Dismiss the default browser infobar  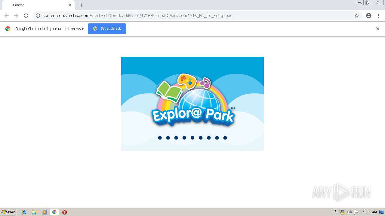pyautogui.click(x=378, y=29)
